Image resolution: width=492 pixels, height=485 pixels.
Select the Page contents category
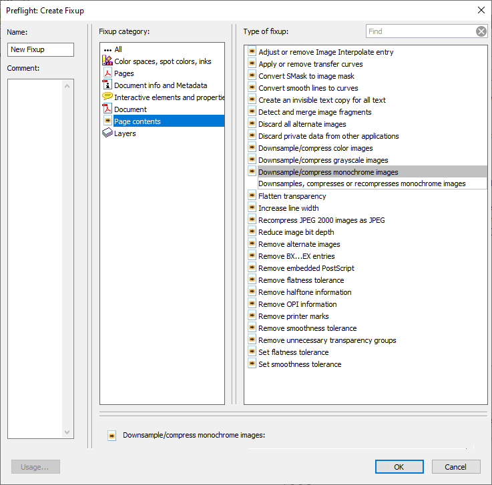click(x=137, y=121)
